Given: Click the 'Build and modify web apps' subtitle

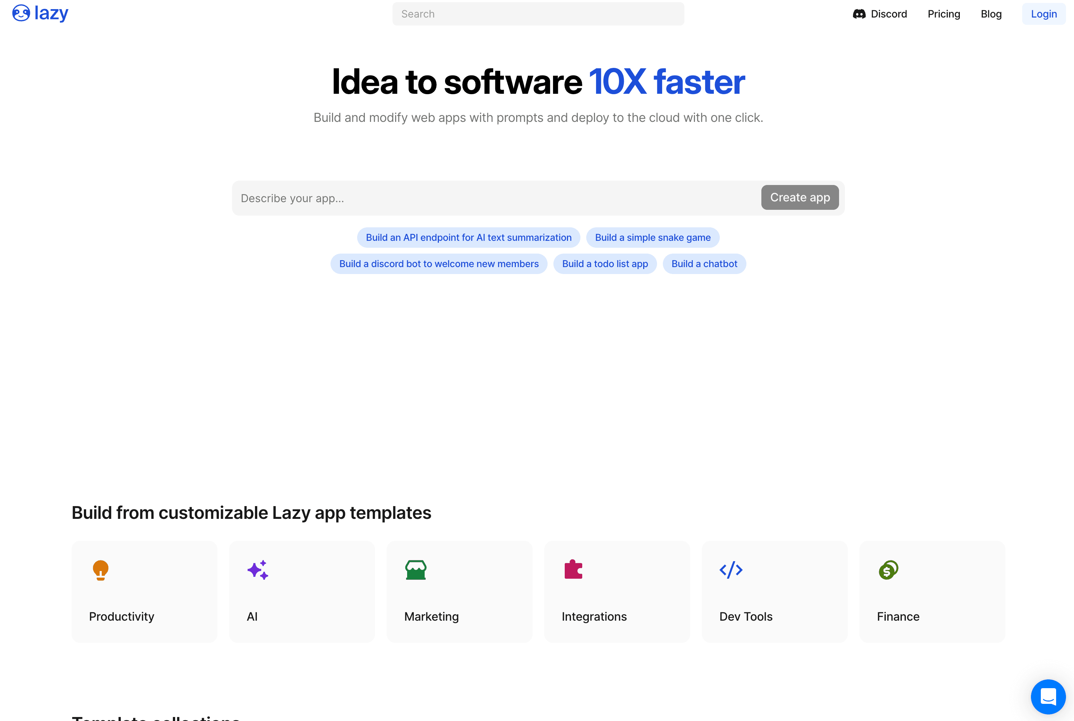Looking at the screenshot, I should (x=538, y=118).
